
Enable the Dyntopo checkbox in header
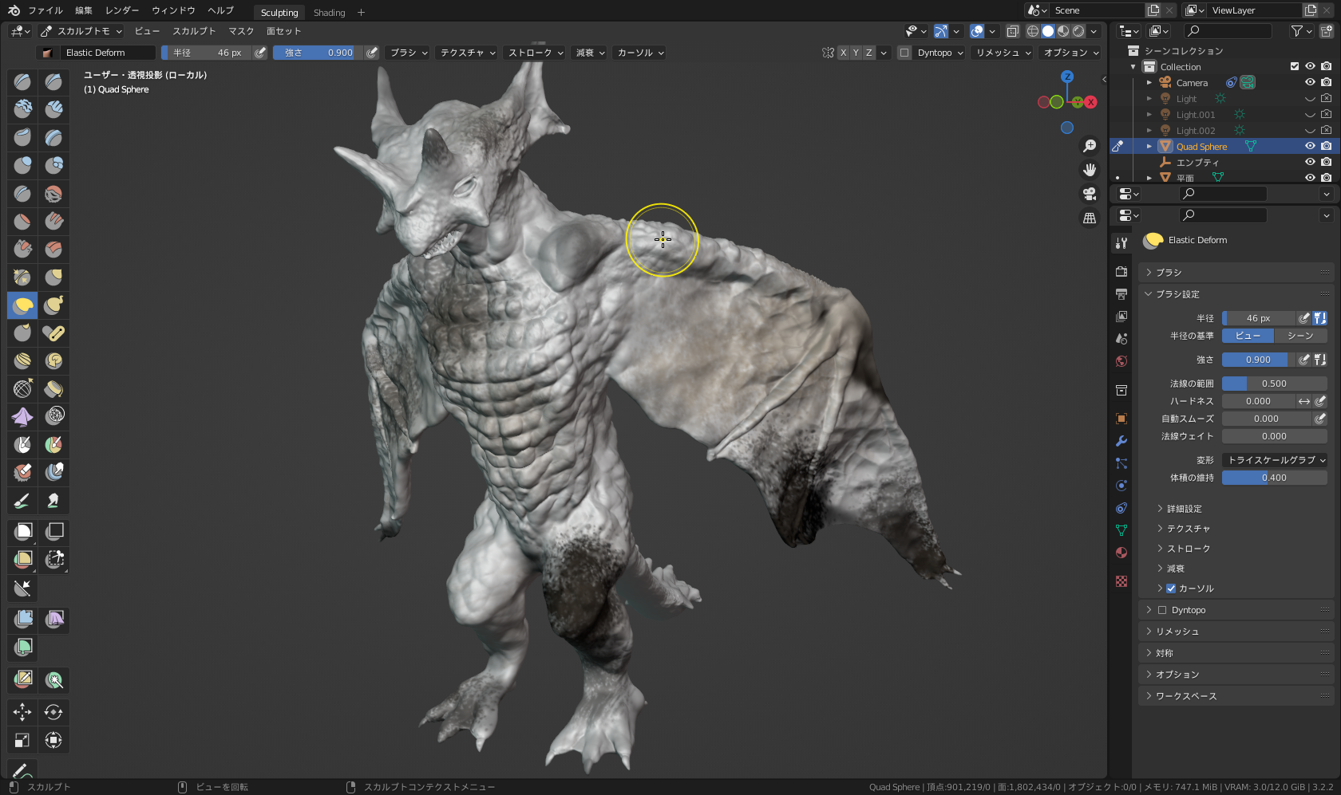click(904, 53)
